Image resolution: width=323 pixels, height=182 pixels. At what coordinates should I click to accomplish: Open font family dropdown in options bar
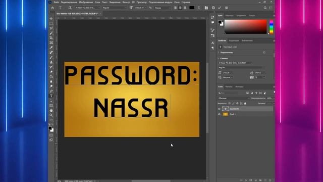point(87,8)
